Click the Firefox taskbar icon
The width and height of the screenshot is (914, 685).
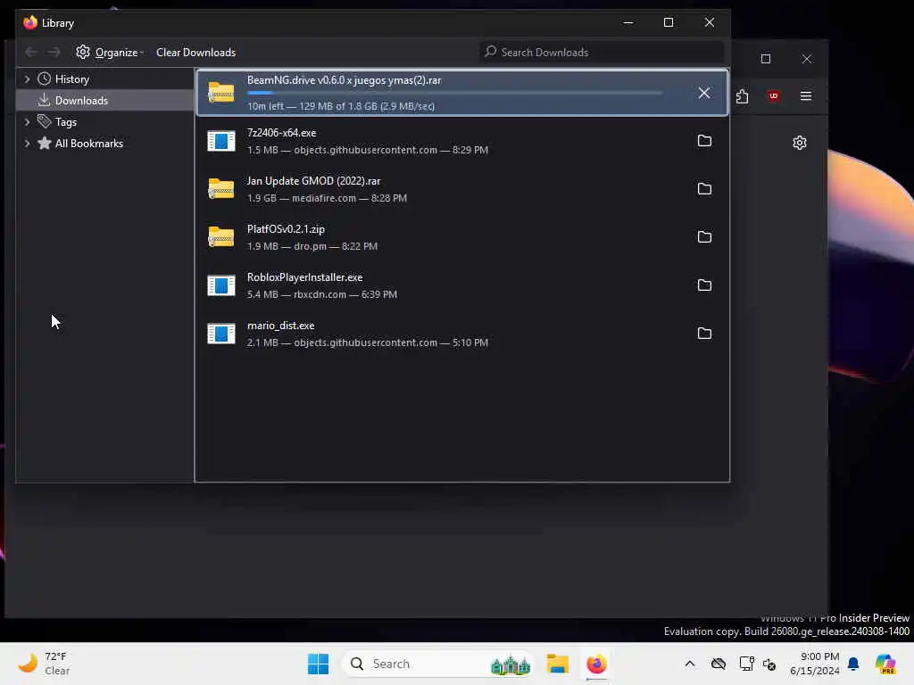[596, 664]
